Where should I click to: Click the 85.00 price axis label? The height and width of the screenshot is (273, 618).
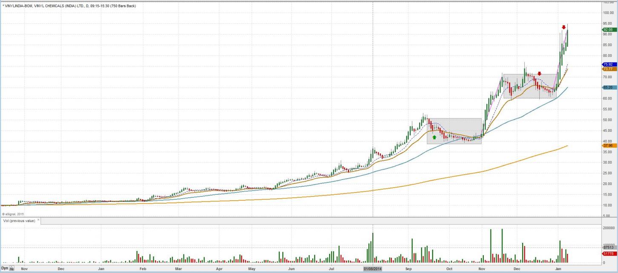[607, 45]
